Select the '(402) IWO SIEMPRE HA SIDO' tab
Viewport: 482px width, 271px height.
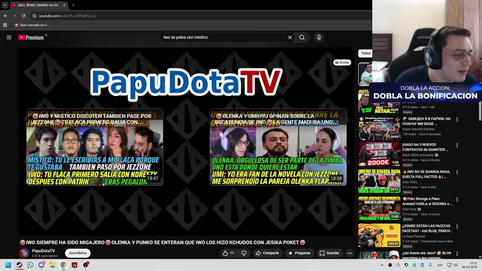38,5
